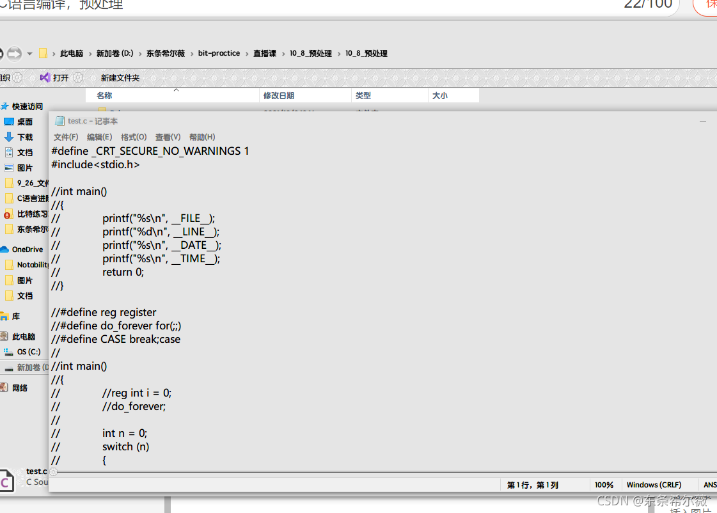
Task: Click the test.c C source file icon
Action: [6, 480]
